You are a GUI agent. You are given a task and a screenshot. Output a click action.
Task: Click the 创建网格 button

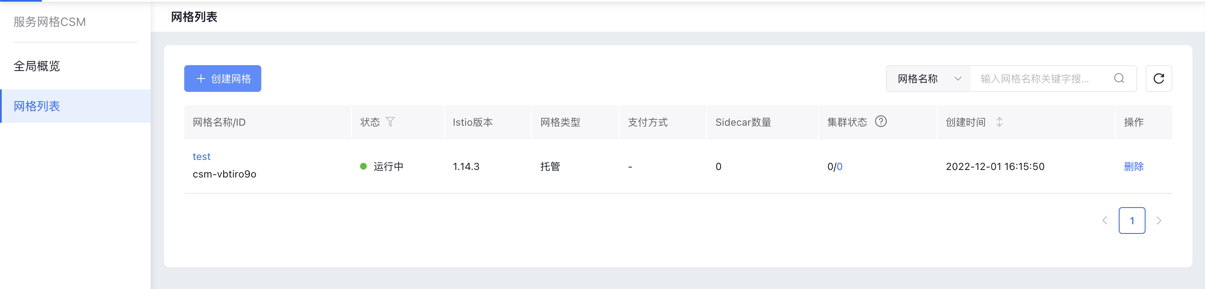(x=223, y=79)
